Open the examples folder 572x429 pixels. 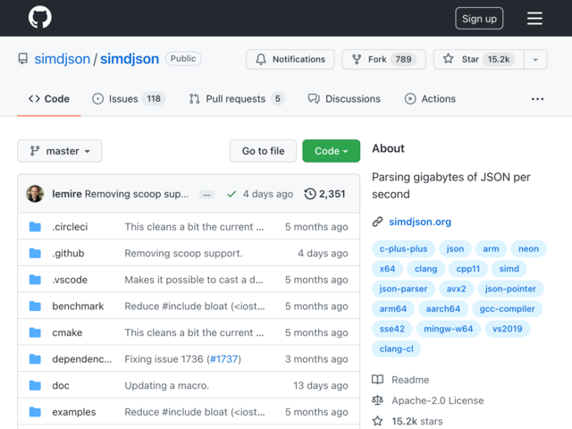click(x=73, y=412)
